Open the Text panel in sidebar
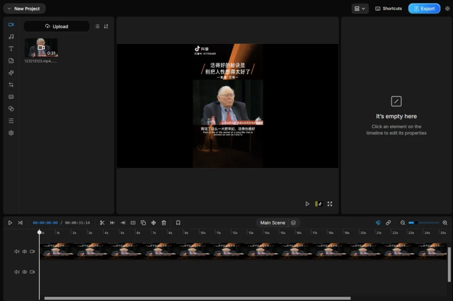 coord(11,49)
